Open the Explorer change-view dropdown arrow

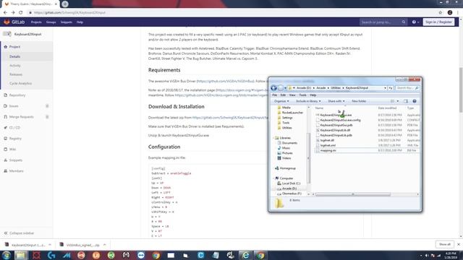click(398, 101)
